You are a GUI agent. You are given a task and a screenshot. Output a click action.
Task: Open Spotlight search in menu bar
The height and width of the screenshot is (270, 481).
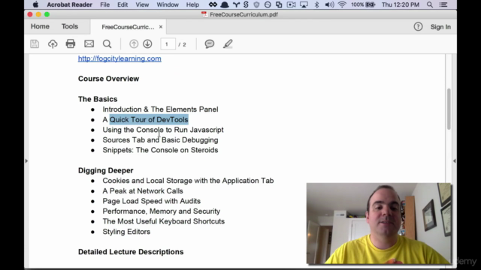click(430, 4)
